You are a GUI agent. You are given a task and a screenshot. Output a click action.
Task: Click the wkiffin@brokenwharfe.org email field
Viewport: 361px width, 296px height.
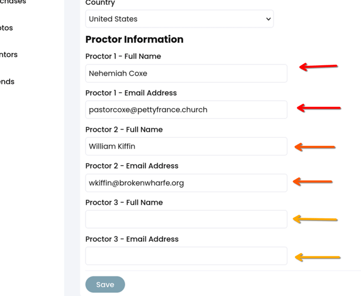tap(186, 183)
